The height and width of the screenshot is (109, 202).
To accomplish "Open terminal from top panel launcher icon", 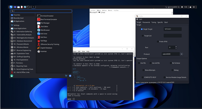I will (x=28, y=7).
